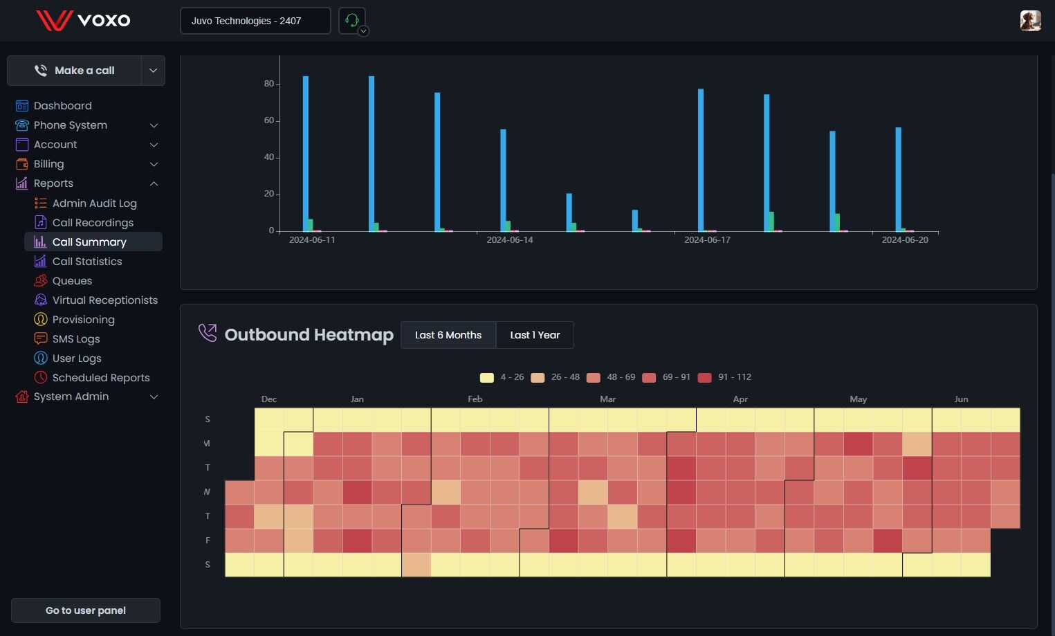Toggle the 48 - 69 legend series

611,377
